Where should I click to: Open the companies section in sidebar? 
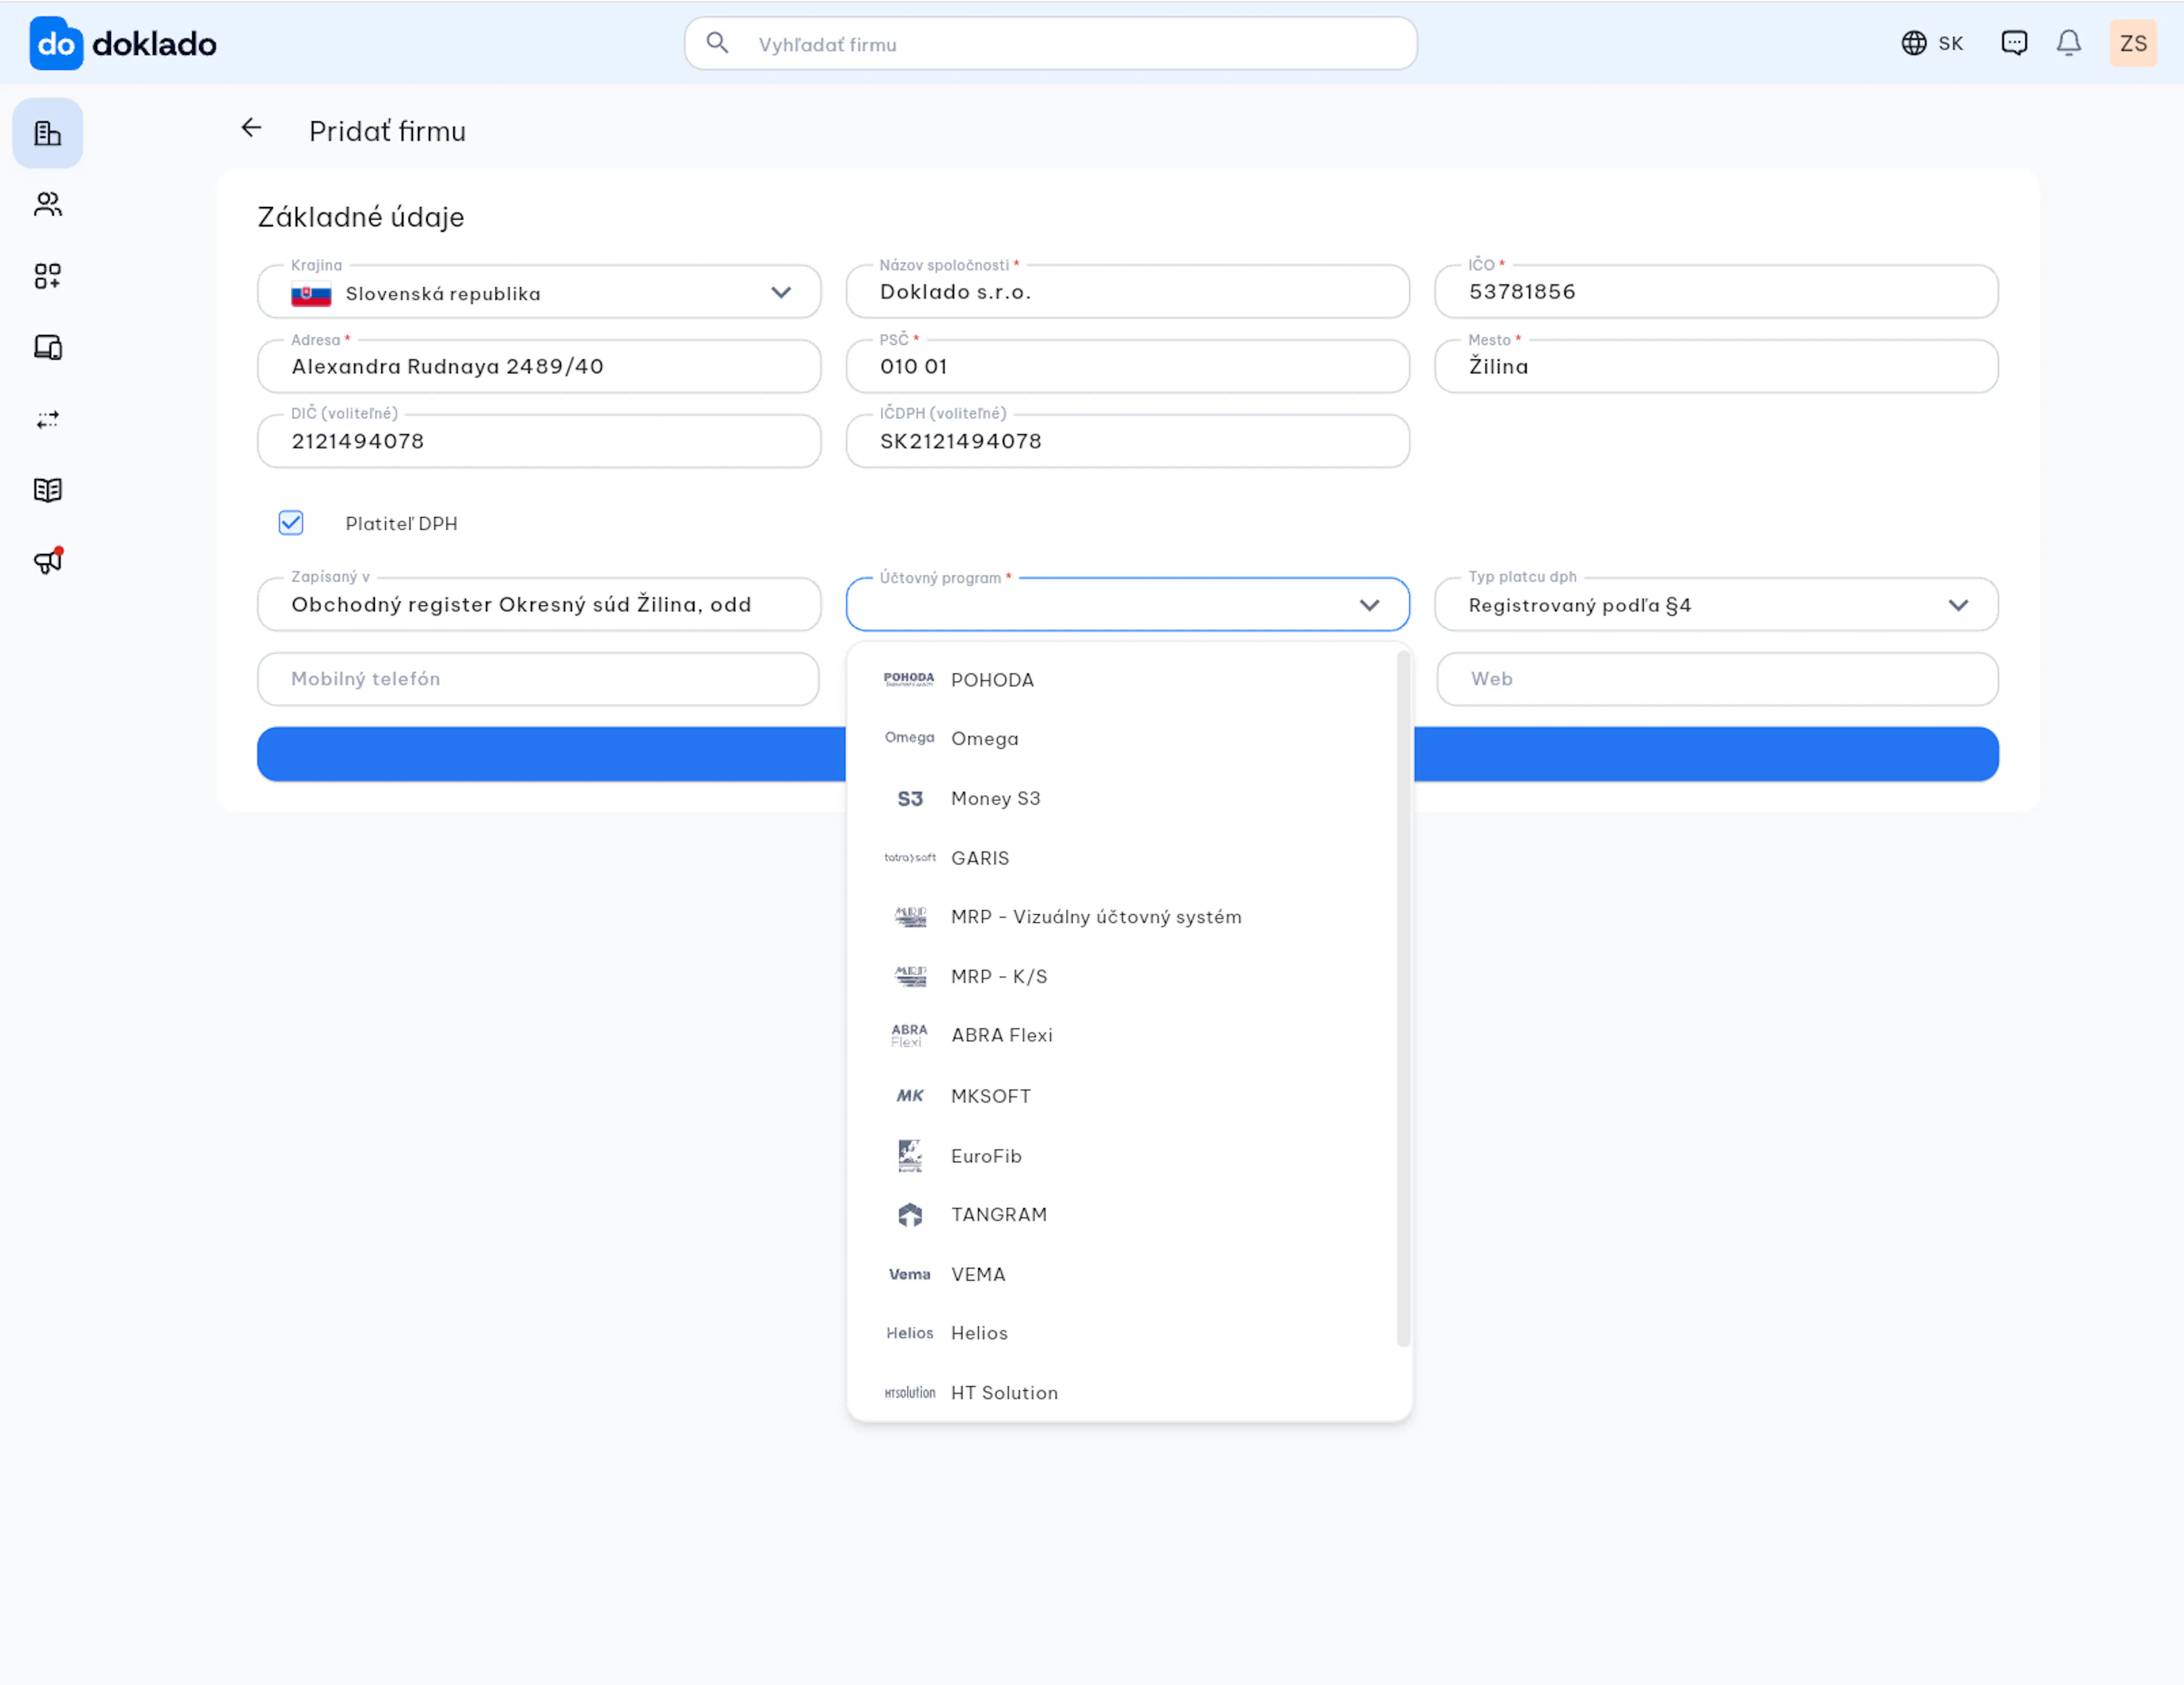click(x=47, y=133)
